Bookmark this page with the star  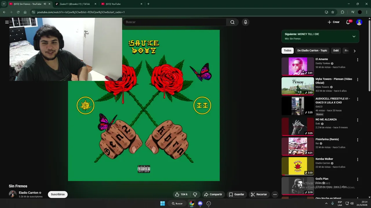(x=333, y=12)
